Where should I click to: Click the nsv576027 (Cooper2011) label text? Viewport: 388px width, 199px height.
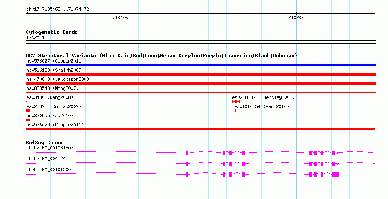tap(55, 61)
